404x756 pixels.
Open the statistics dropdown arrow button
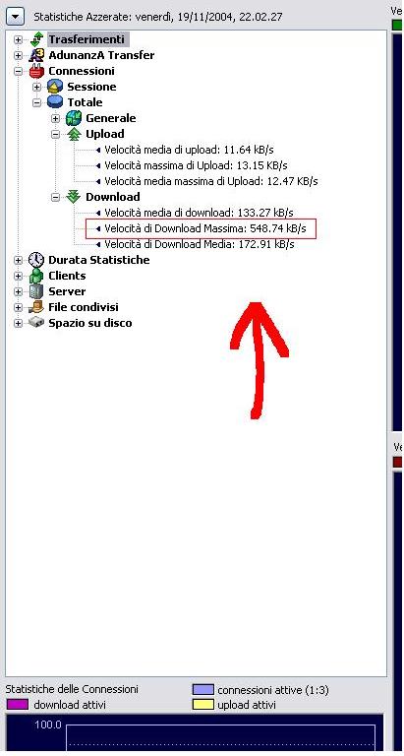point(16,18)
